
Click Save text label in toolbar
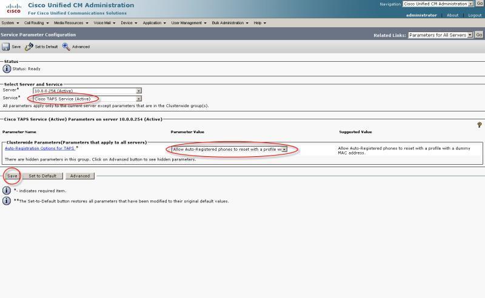click(x=16, y=47)
